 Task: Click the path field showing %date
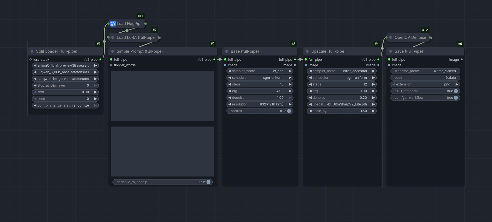[x=425, y=78]
